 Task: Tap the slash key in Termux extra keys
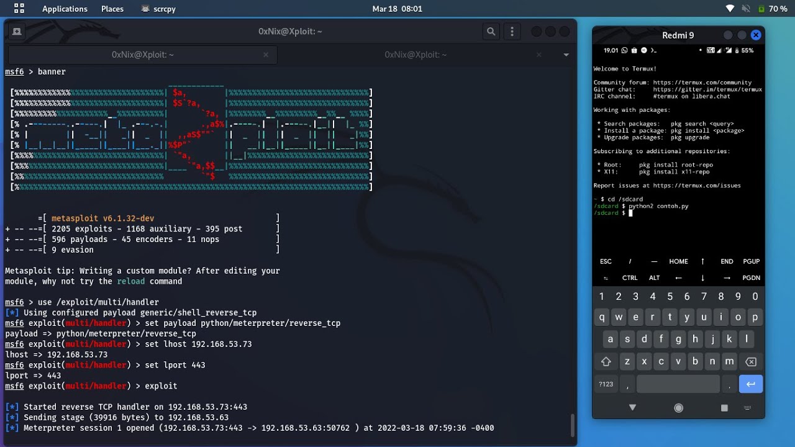pyautogui.click(x=630, y=261)
